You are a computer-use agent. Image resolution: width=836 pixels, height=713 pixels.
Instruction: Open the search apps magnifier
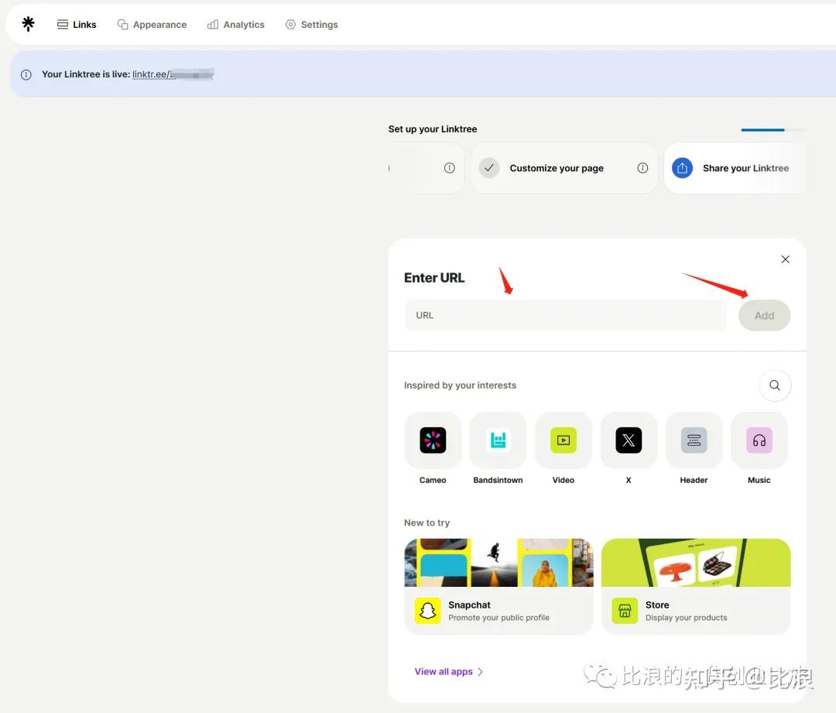775,385
